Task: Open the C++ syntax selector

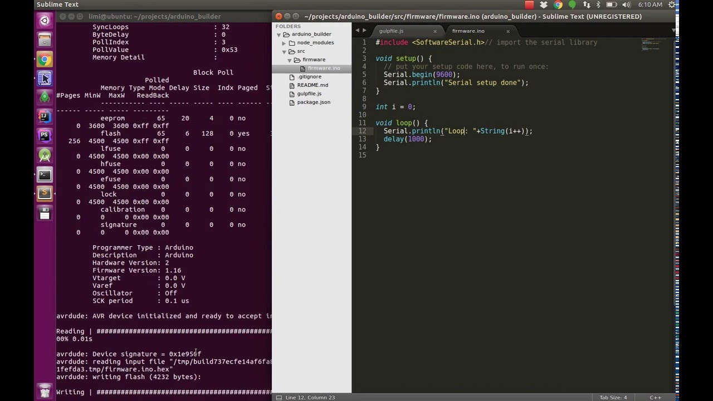Action: click(655, 397)
